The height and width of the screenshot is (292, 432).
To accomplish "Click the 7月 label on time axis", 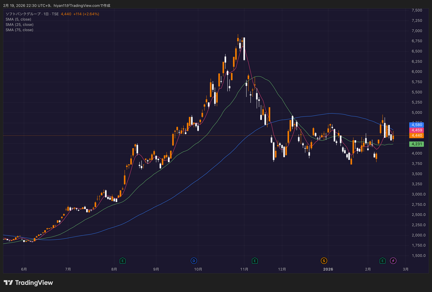I will click(68, 269).
